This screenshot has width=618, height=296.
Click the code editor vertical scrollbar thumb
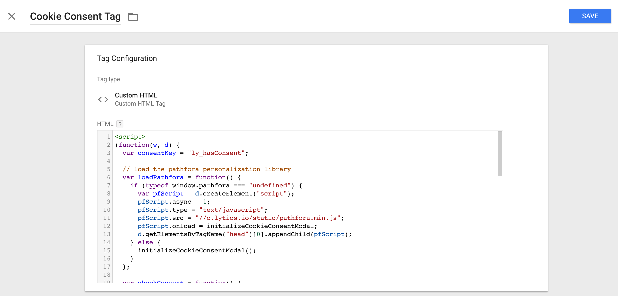pyautogui.click(x=500, y=153)
